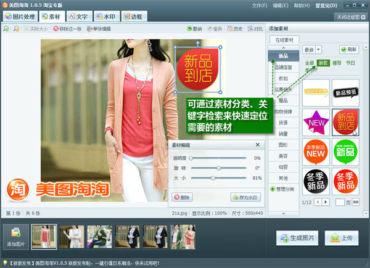Viewport: 370px width, 268px height.
Task: Click the 透明度 transparency slider handle
Action: click(191, 158)
